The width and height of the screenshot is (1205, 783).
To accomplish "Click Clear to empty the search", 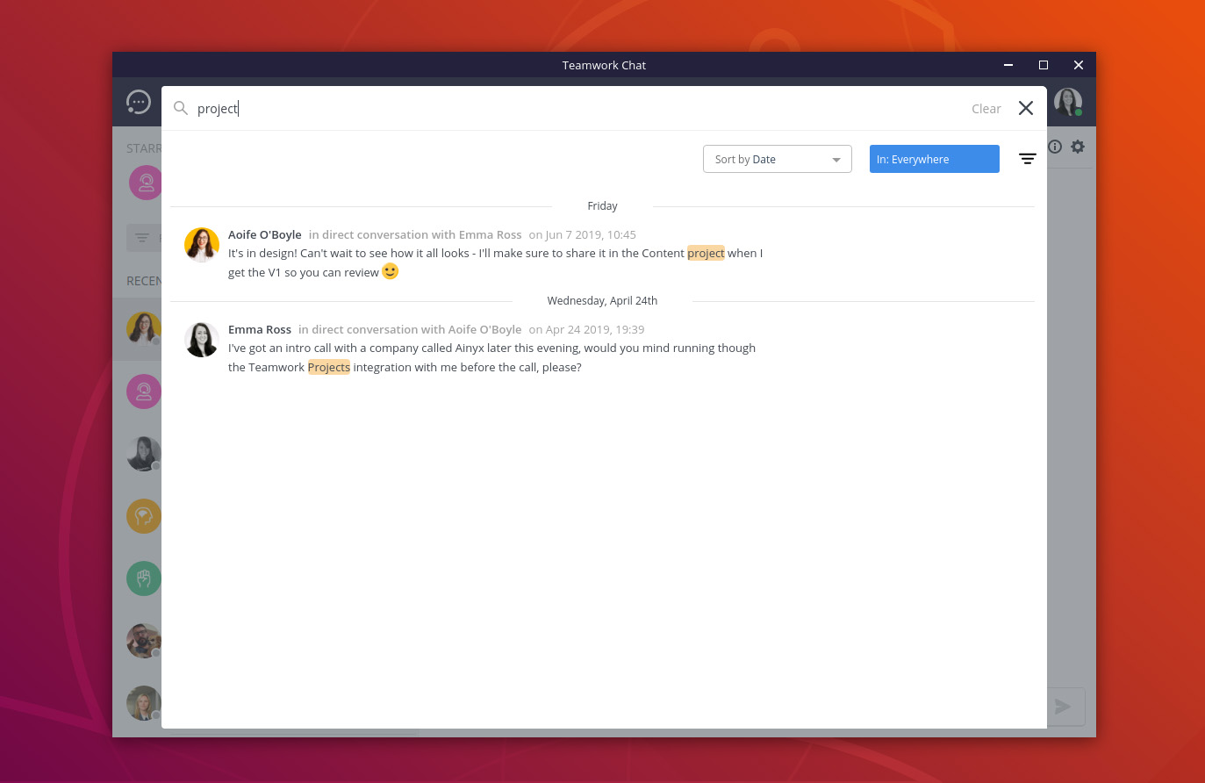I will click(986, 108).
